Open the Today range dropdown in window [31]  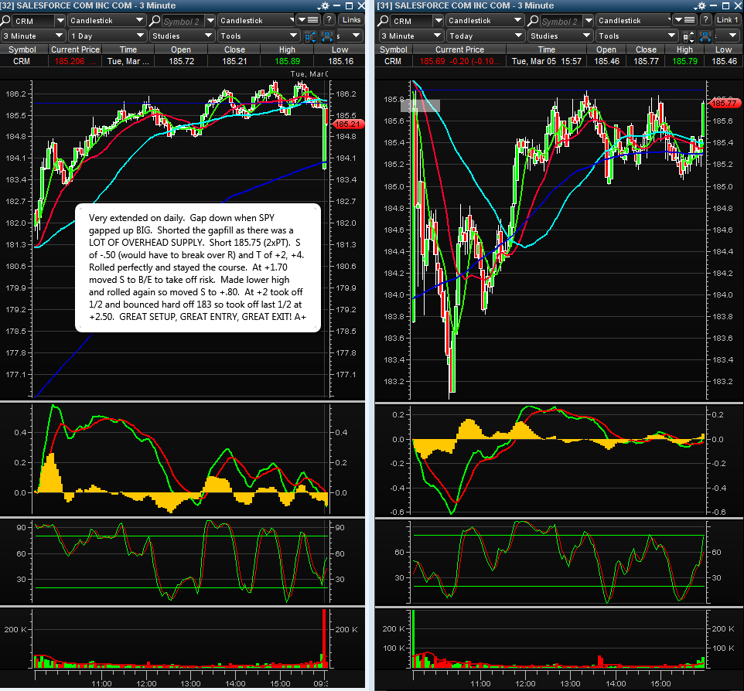(486, 36)
